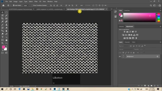Open the Color panel menu
Image resolution: width=162 pixels, height=91 pixels.
point(160,11)
